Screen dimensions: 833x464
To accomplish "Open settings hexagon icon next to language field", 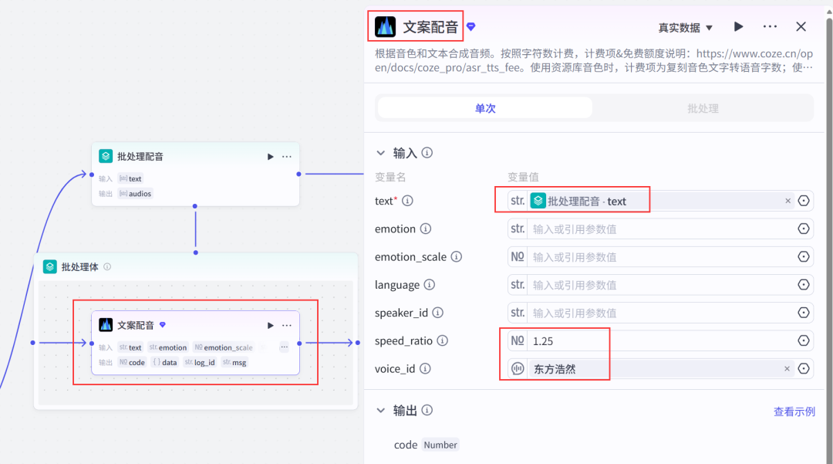I will coord(804,284).
